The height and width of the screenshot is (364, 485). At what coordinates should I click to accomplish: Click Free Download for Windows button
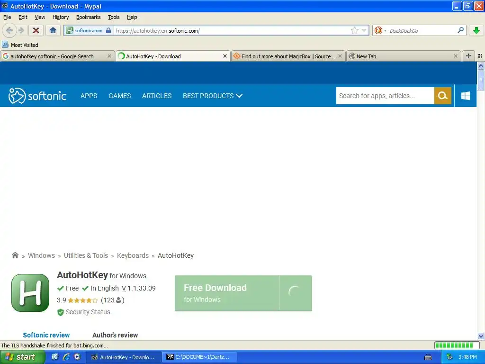(243, 293)
